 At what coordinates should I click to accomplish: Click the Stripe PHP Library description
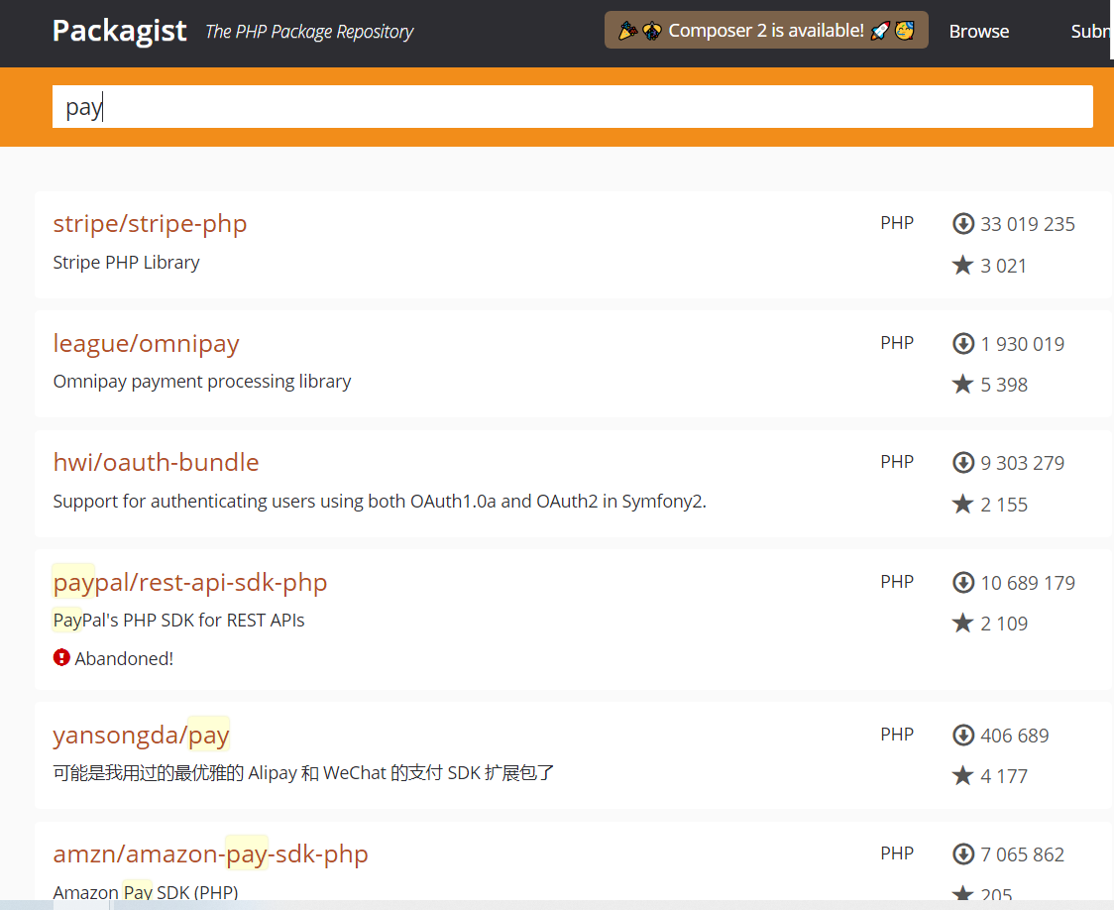pyautogui.click(x=127, y=263)
